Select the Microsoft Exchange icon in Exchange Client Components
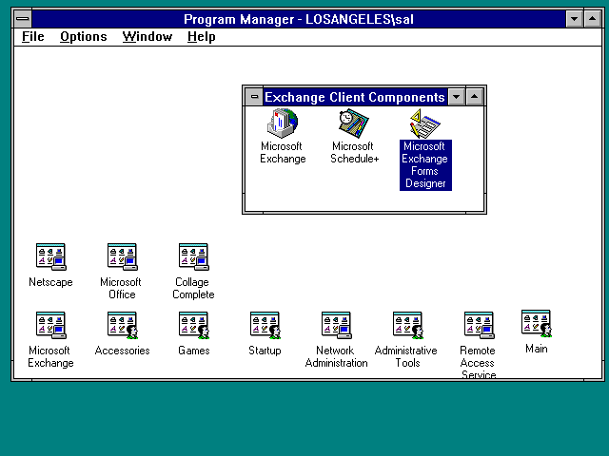609x456 pixels. pos(283,123)
